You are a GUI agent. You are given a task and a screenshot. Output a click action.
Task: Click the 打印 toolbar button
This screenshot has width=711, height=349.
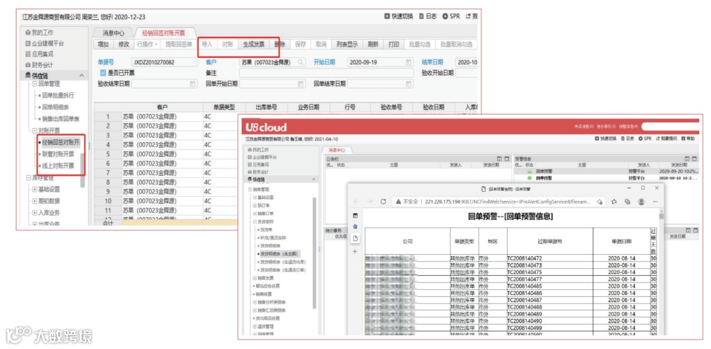(394, 45)
